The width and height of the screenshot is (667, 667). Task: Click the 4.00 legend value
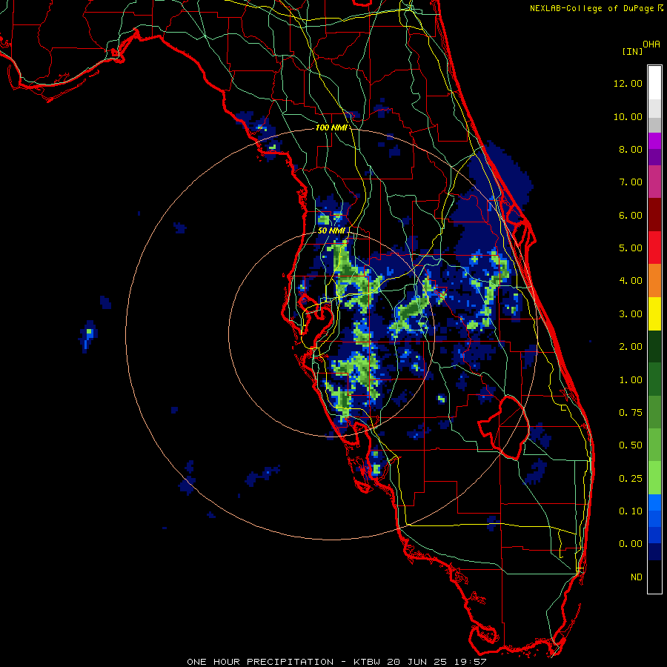point(631,281)
